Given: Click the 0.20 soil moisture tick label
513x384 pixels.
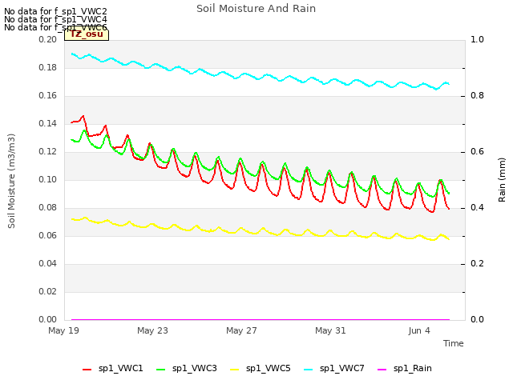Looking at the screenshot, I should pyautogui.click(x=48, y=39).
